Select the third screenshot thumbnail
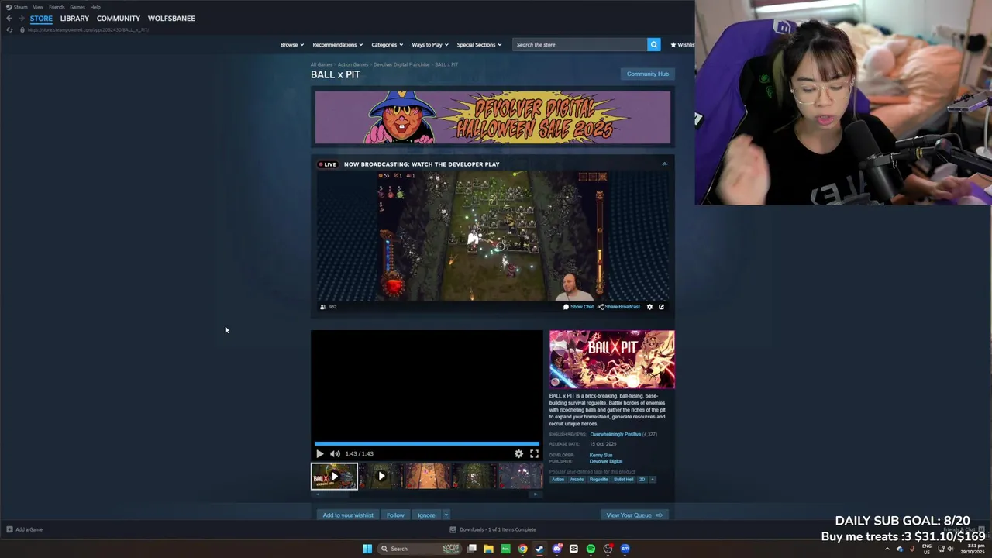This screenshot has height=558, width=992. pyautogui.click(x=428, y=476)
